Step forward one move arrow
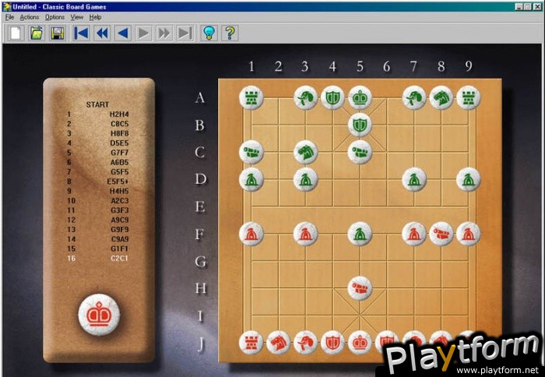 click(143, 33)
